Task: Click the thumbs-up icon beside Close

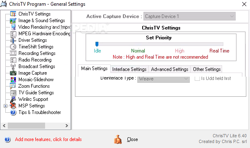Action: (x=118, y=139)
